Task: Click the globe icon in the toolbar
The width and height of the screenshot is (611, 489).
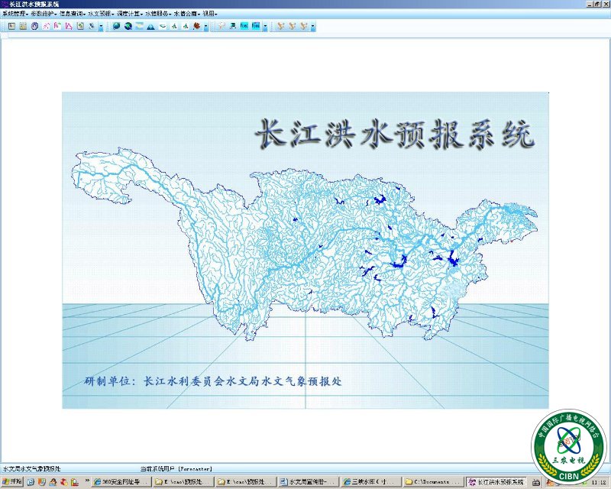Action: pyautogui.click(x=116, y=26)
